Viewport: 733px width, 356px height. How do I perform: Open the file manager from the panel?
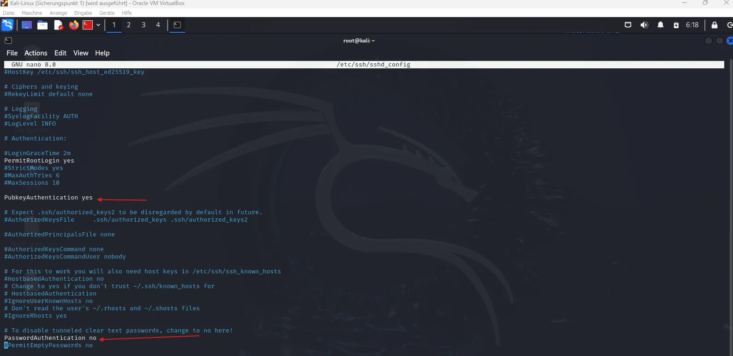[x=42, y=25]
